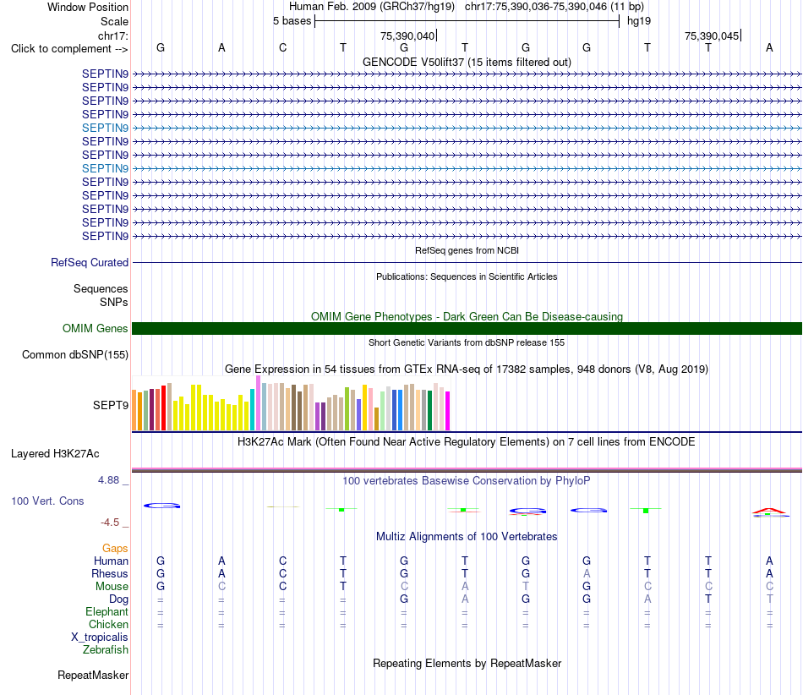Select the Zebrafish alignment row label

point(106,649)
